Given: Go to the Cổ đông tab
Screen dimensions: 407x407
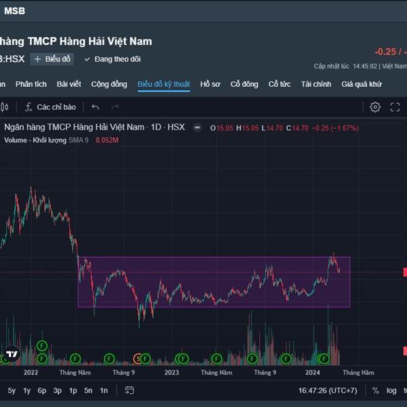Looking at the screenshot, I should [x=244, y=84].
